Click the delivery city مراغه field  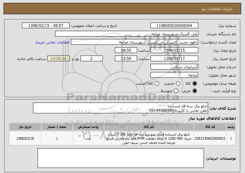(x=174, y=75)
